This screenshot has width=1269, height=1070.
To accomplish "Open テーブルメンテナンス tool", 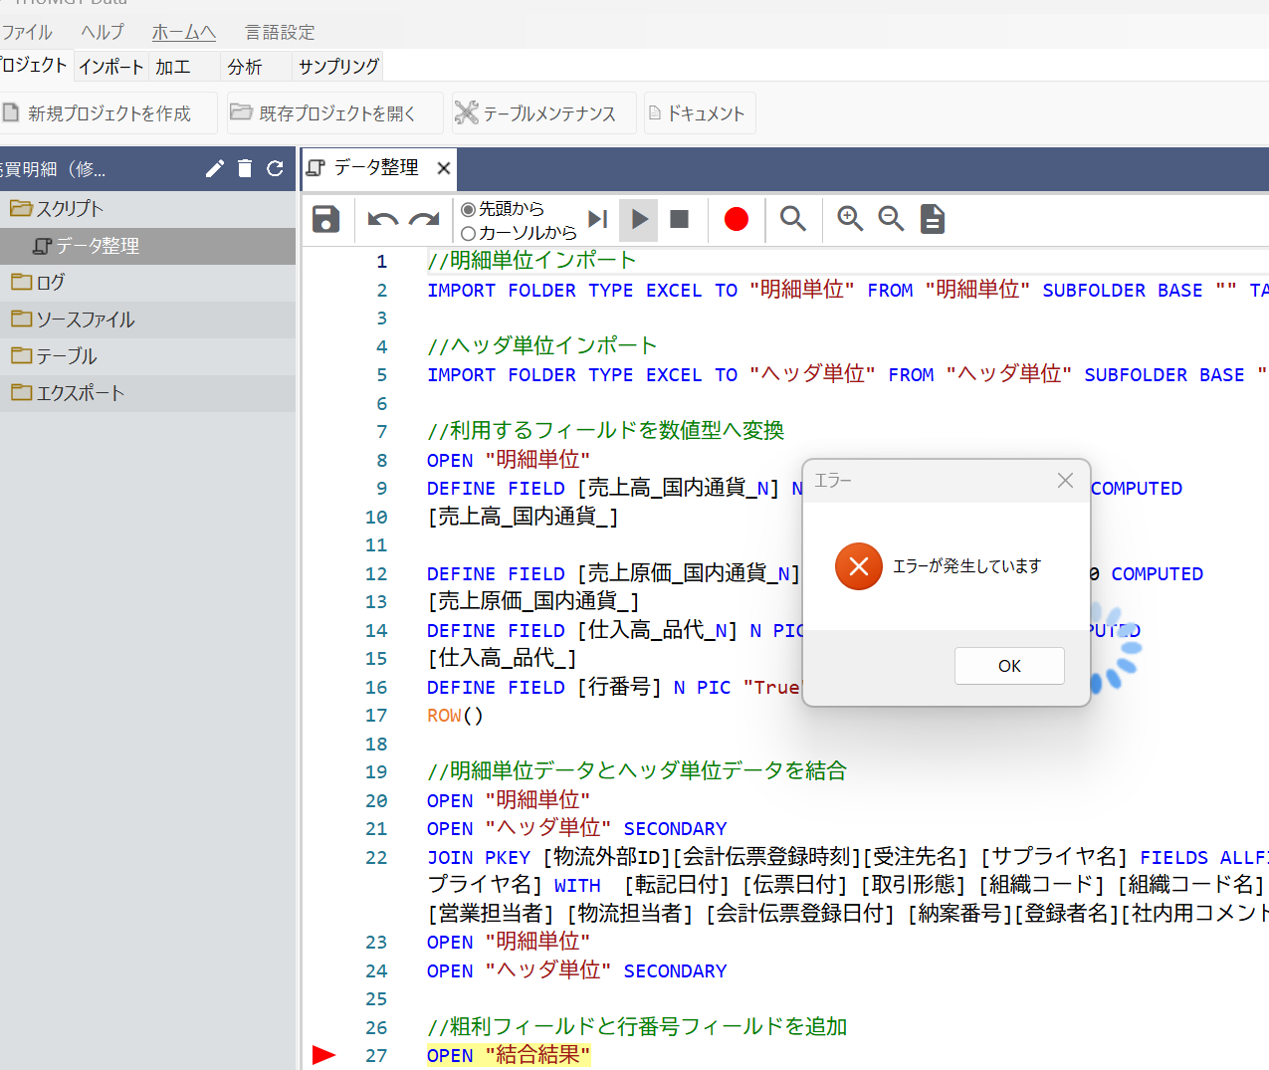I will tap(544, 113).
